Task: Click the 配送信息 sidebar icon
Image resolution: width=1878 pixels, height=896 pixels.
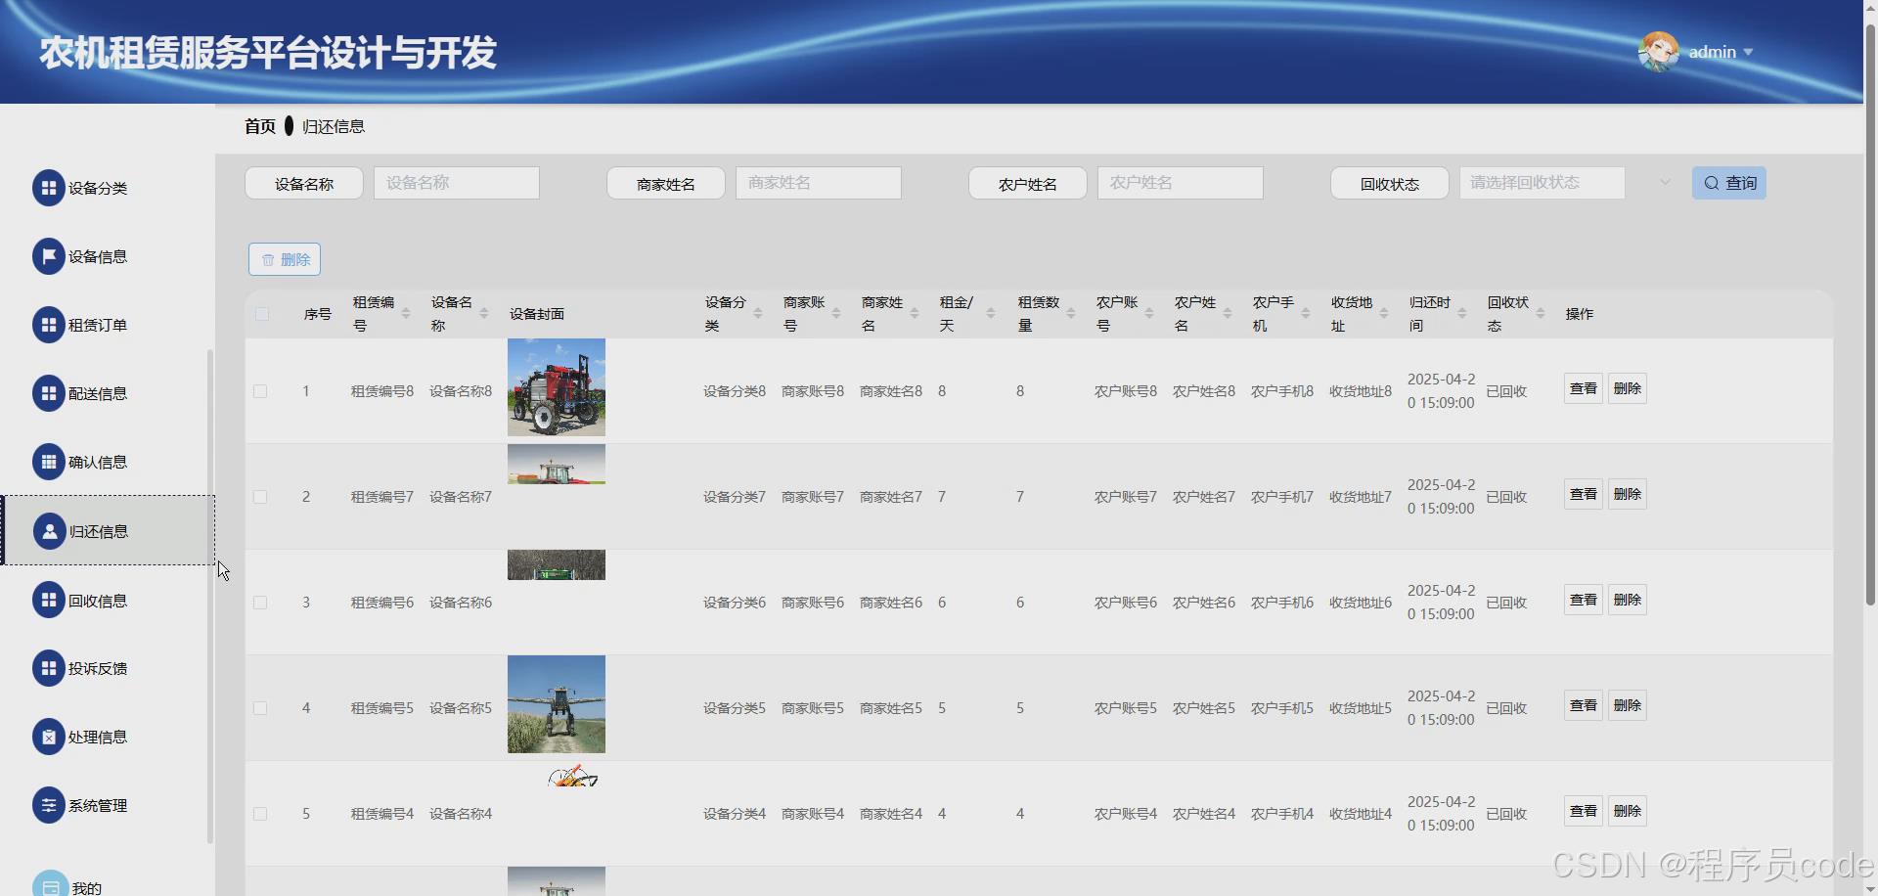Action: click(48, 393)
